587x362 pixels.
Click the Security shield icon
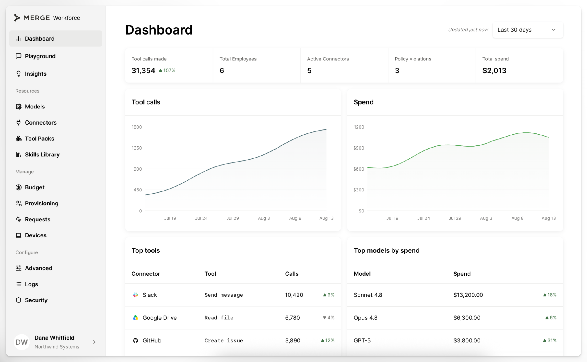[x=18, y=300]
